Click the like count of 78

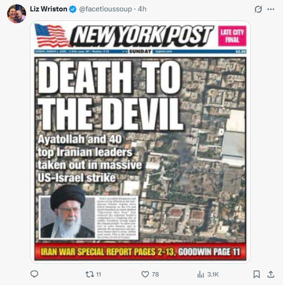coord(155,274)
